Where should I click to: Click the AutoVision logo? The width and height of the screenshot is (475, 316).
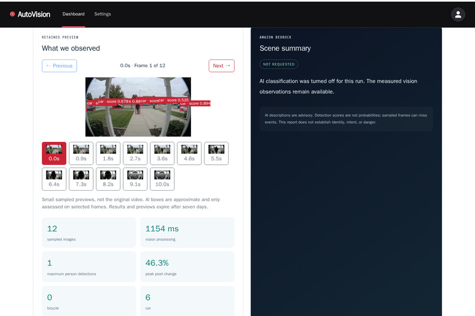(30, 14)
